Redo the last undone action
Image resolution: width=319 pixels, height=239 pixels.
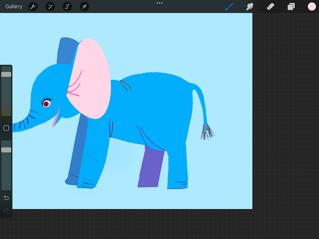(6, 210)
